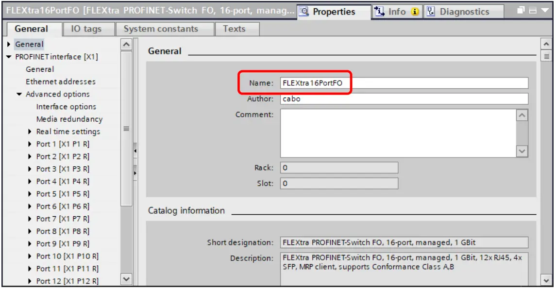
Task: Open the Info tab
Action: (x=396, y=12)
